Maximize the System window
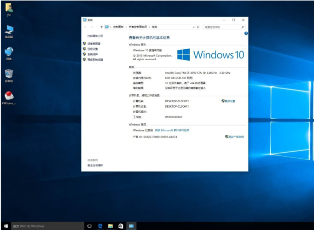 pos(233,20)
